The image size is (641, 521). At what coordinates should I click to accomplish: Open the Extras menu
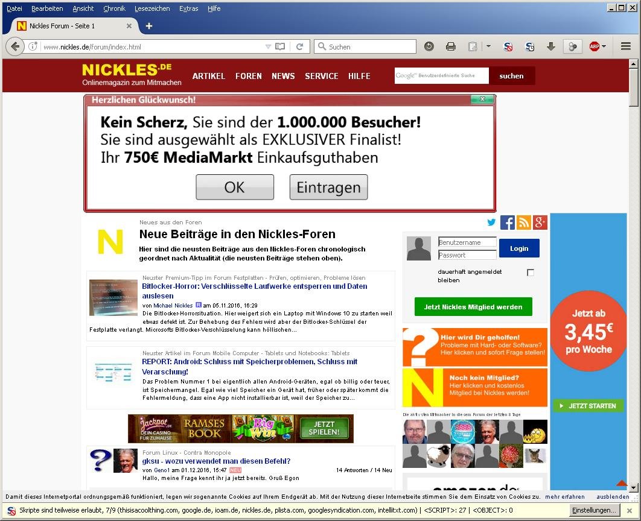coord(188,8)
